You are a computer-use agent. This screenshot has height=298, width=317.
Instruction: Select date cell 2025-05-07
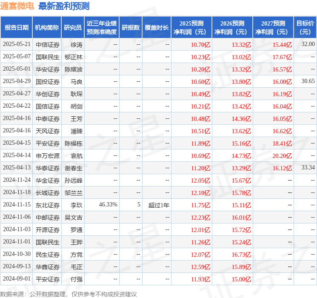pos(17,57)
